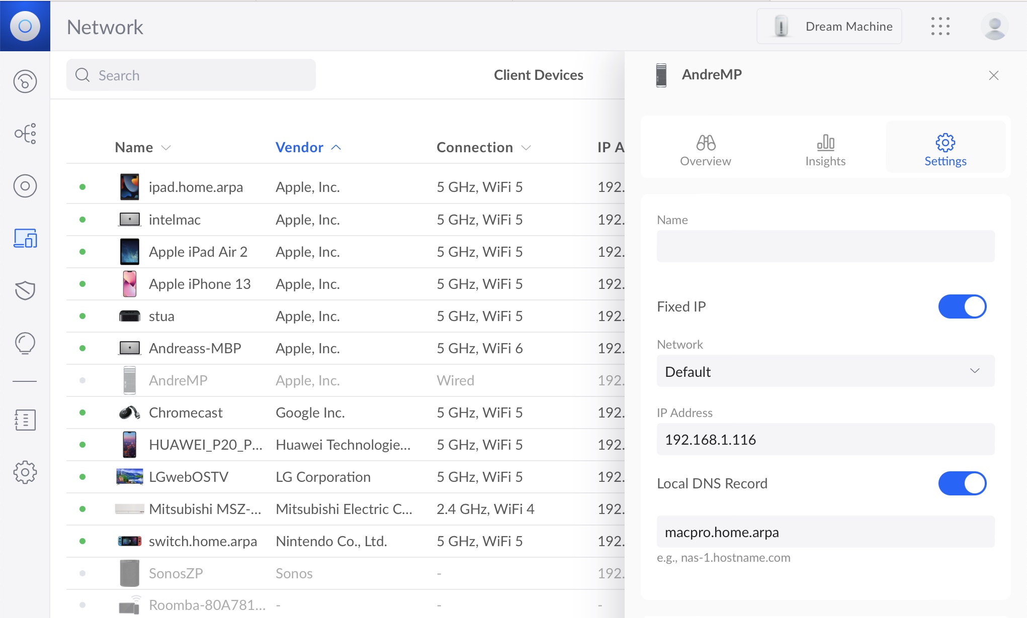Switch to the Overview tab
1027x618 pixels.
pos(706,150)
